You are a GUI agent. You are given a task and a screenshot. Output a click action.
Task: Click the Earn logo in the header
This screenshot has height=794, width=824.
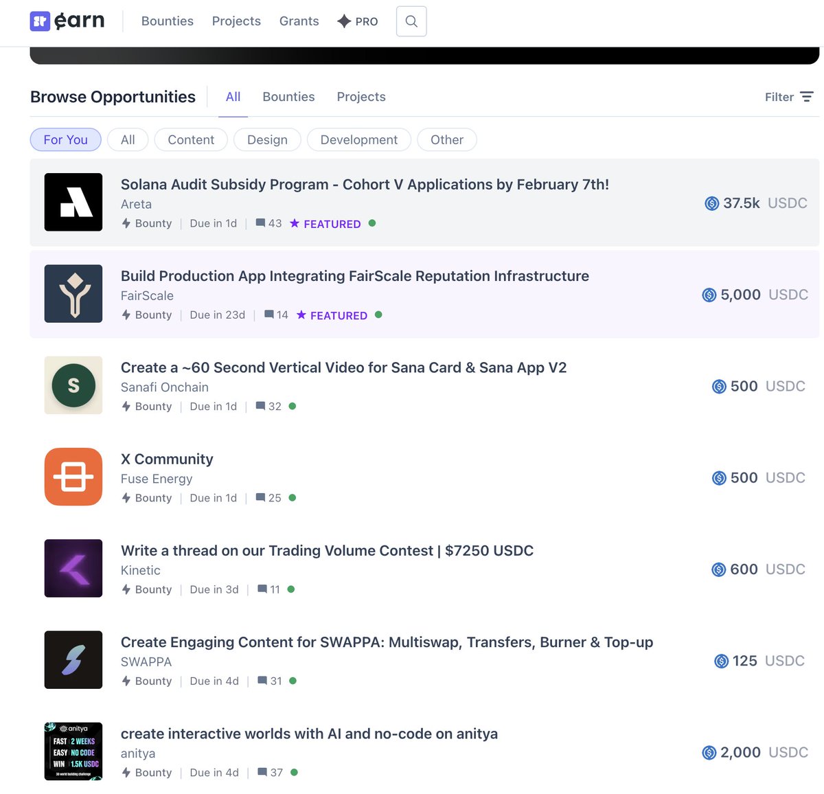[67, 21]
